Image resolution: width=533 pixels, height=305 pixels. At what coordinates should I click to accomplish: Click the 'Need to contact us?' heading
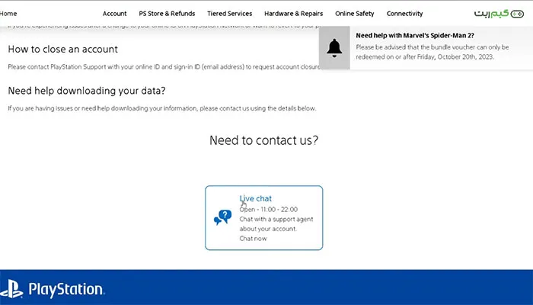click(263, 140)
